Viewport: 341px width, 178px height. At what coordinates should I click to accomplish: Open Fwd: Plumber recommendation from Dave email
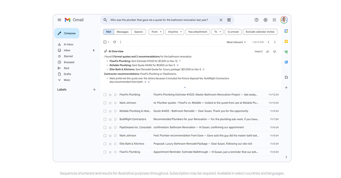[x=191, y=136]
